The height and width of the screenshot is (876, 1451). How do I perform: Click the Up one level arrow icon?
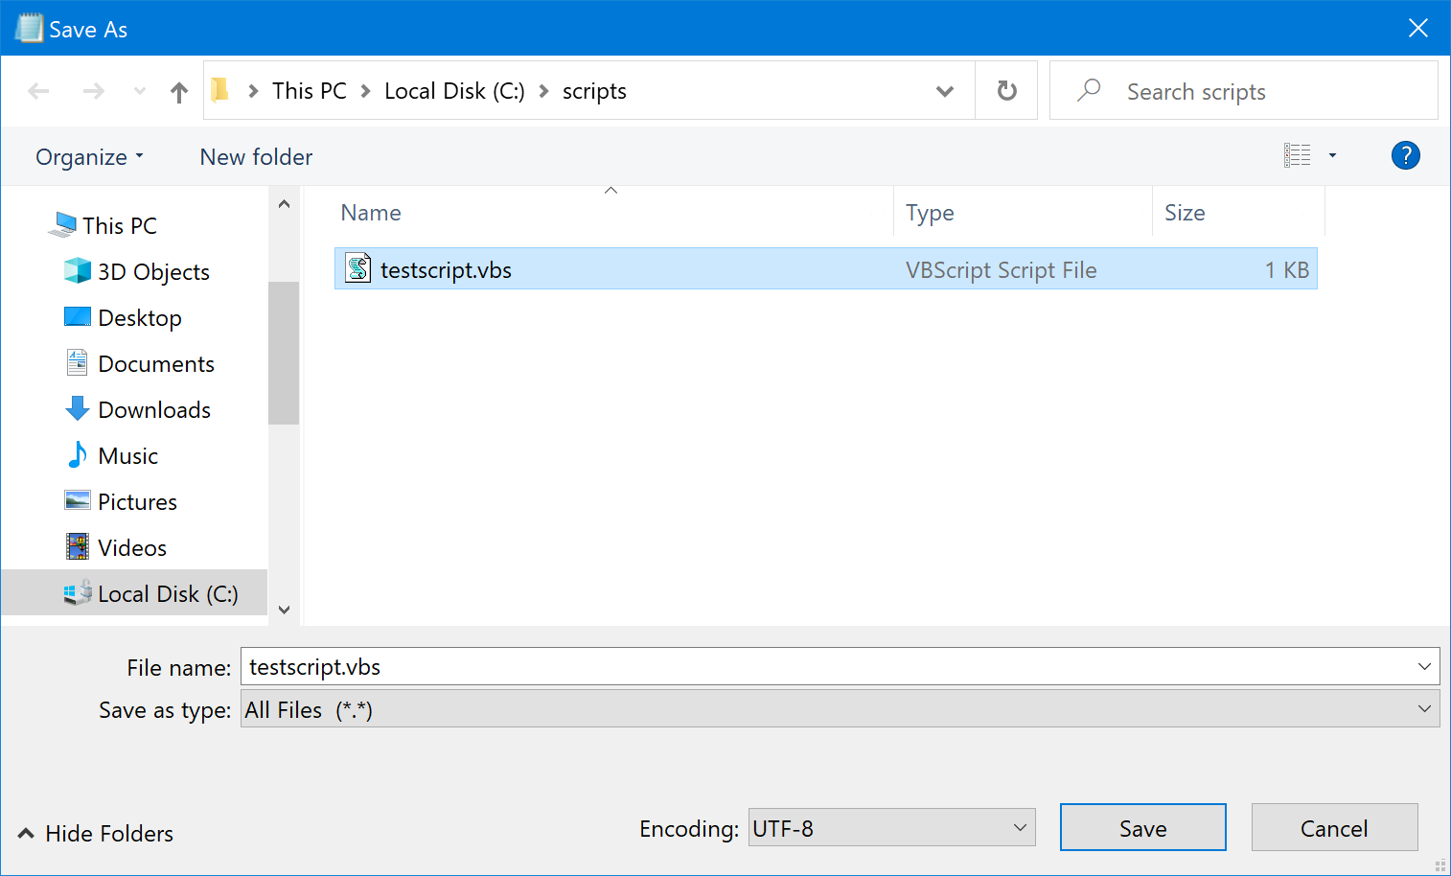[x=178, y=92]
